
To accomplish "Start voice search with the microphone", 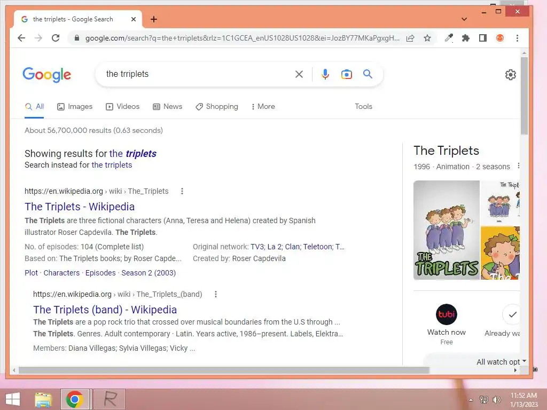I will (325, 74).
